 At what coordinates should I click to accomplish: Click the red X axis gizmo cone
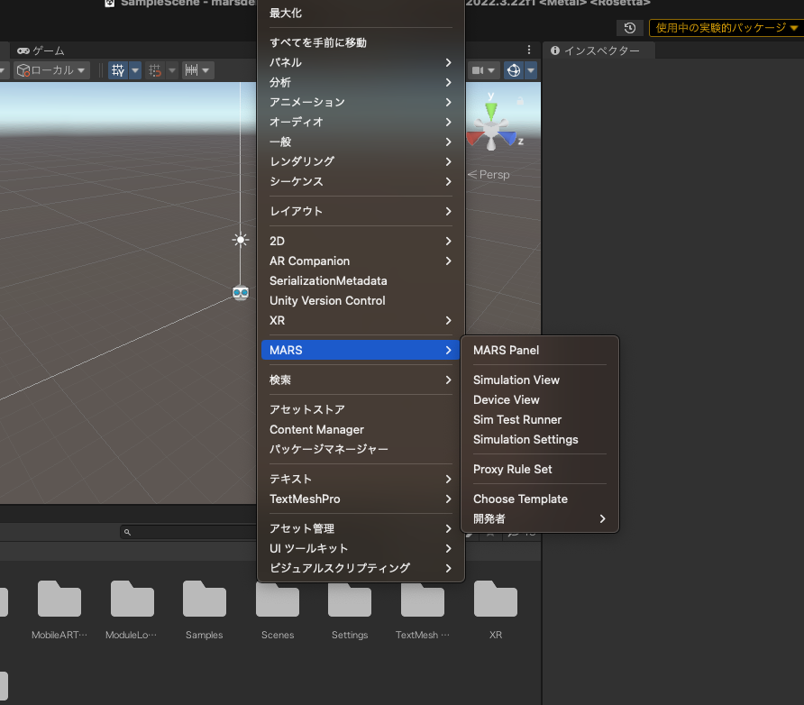point(475,137)
